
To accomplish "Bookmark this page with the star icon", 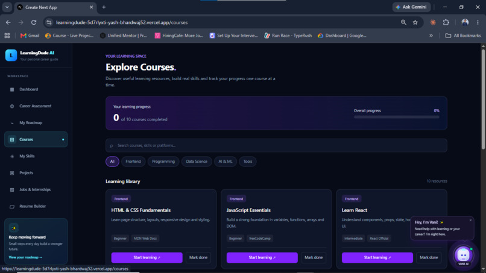I will pos(415,22).
